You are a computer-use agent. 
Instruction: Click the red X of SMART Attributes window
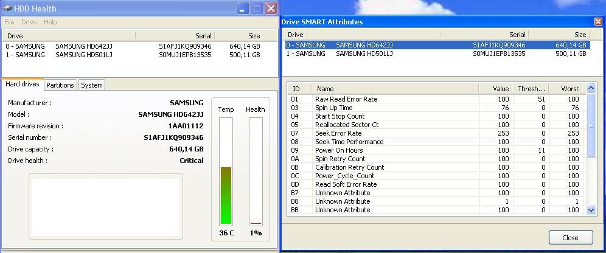coord(598,22)
